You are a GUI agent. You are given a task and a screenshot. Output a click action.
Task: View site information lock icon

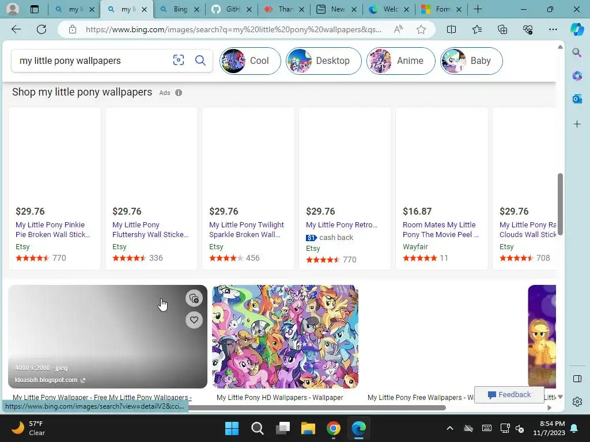pyautogui.click(x=72, y=29)
